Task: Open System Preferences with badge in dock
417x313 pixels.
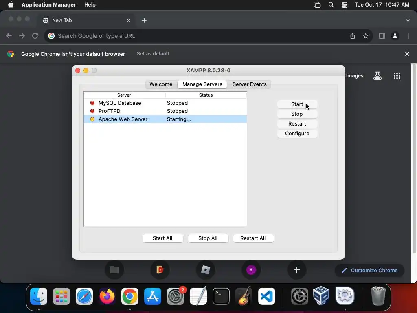Action: tap(176, 296)
